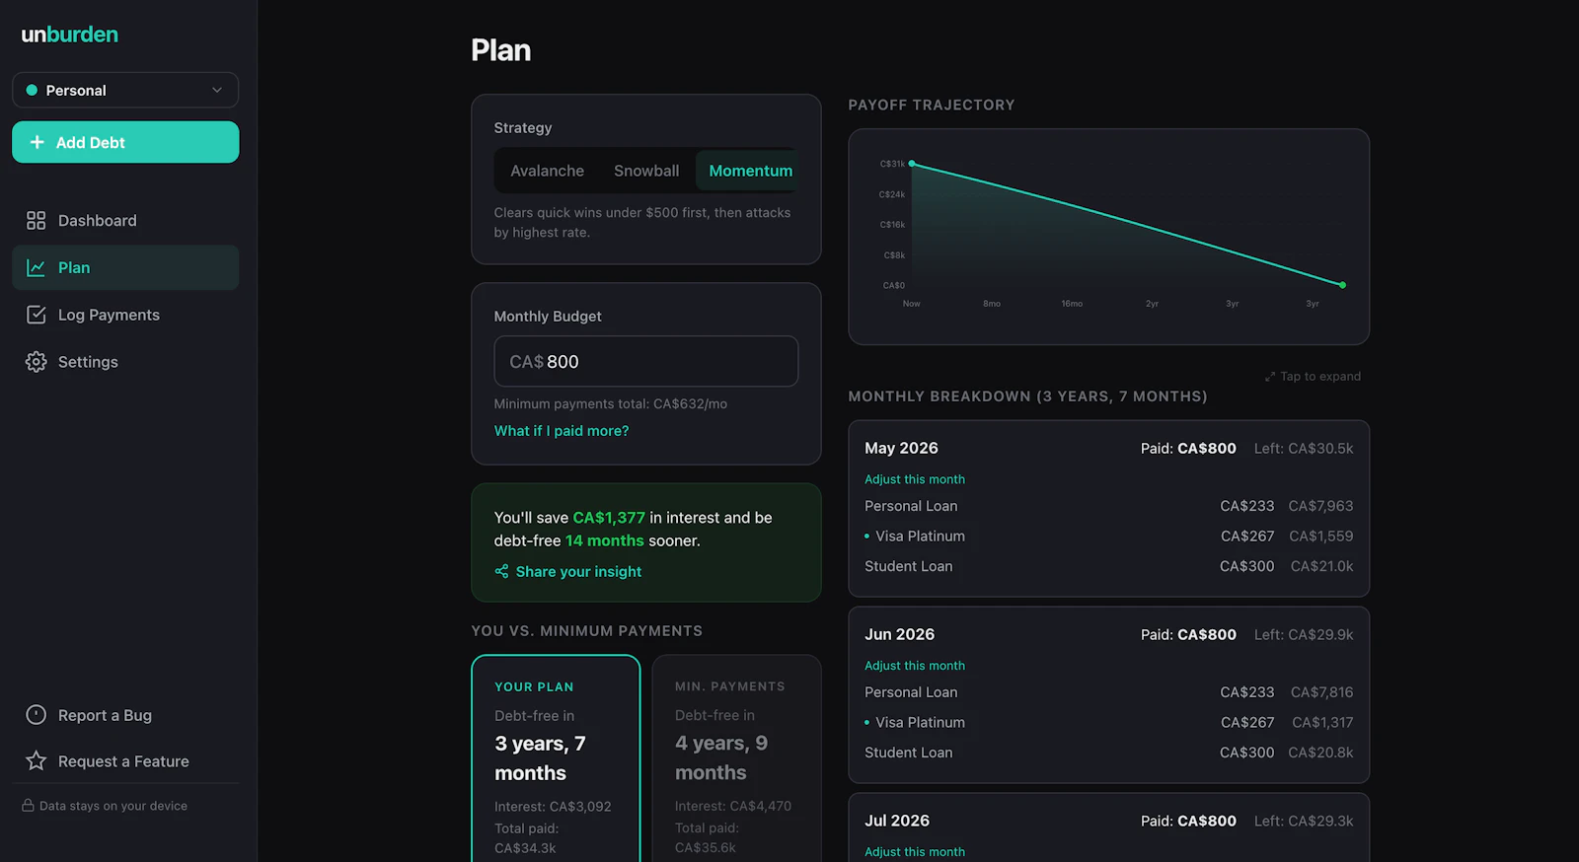The image size is (1579, 862).
Task: Click the Interest: CA$4,470 text in Min. Payments
Action: point(733,806)
